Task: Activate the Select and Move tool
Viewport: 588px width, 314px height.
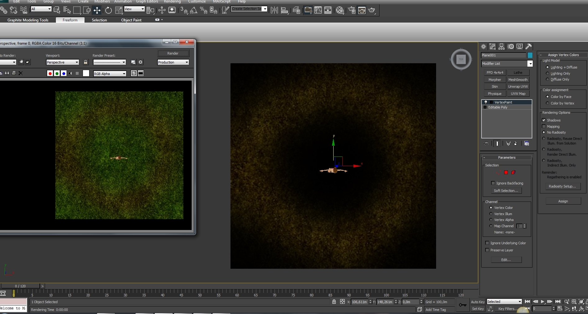Action: (97, 10)
